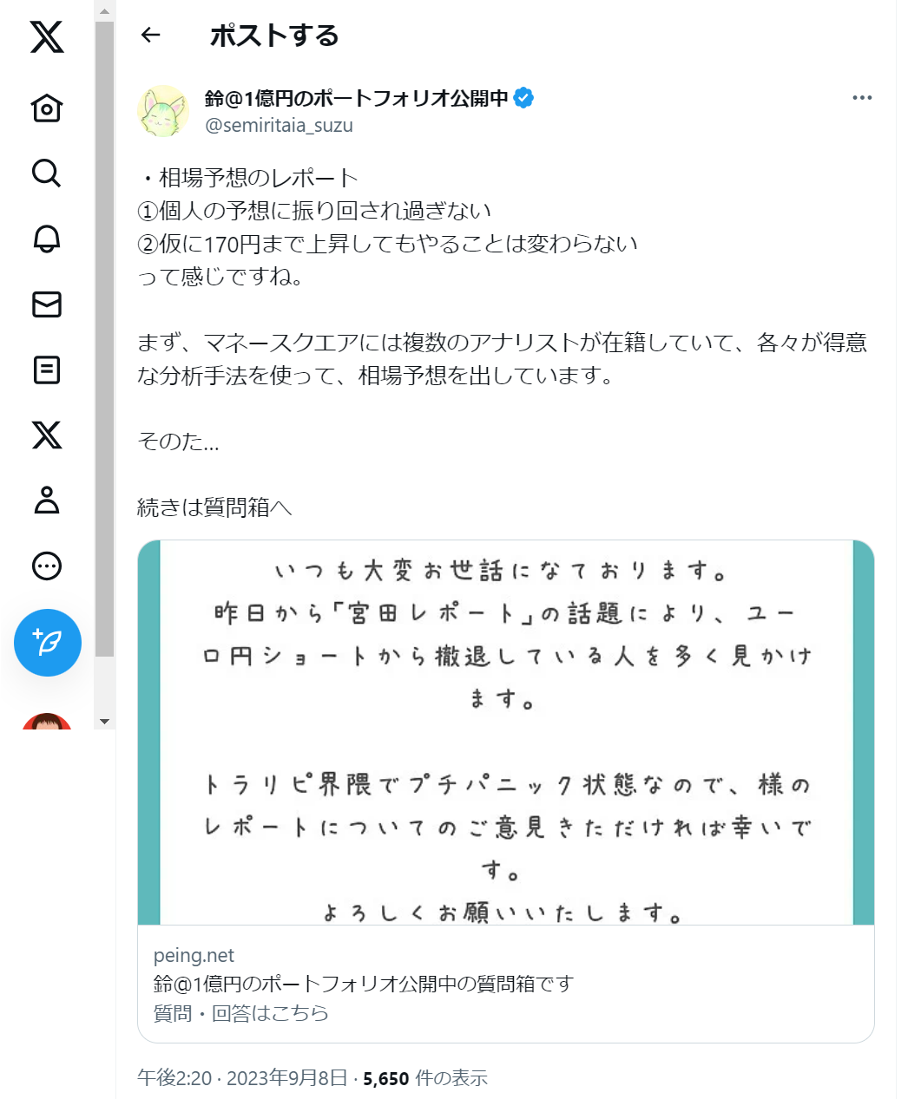
Task: Open Notifications bell icon
Action: [x=47, y=239]
